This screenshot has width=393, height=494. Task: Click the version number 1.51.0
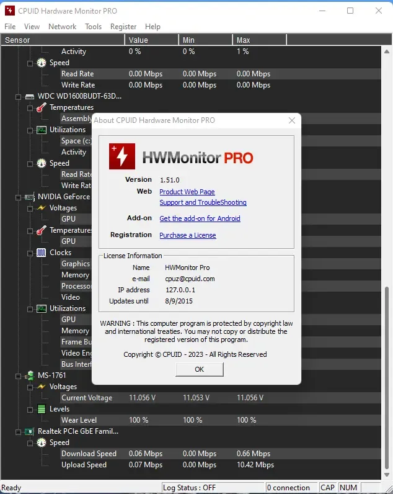[170, 180]
